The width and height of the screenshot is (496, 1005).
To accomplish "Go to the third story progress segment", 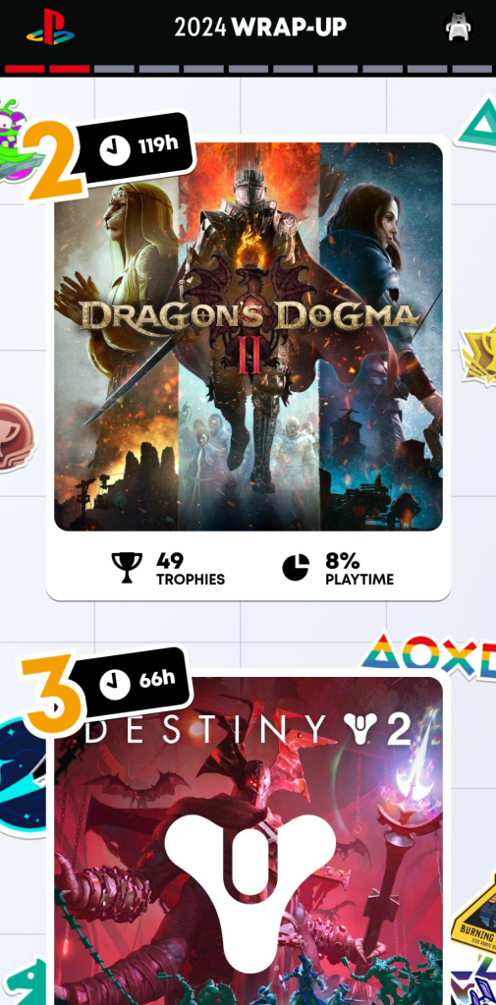I will click(x=114, y=69).
